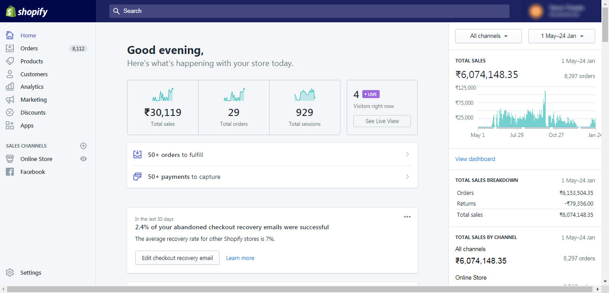Screen dimensions: 609x293
Task: Click the 50+ orders to fulfill text
Action: pyautogui.click(x=176, y=155)
